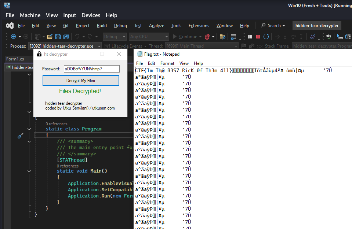
Task: Open the Debug menu in Visual Studio
Action: [120, 26]
